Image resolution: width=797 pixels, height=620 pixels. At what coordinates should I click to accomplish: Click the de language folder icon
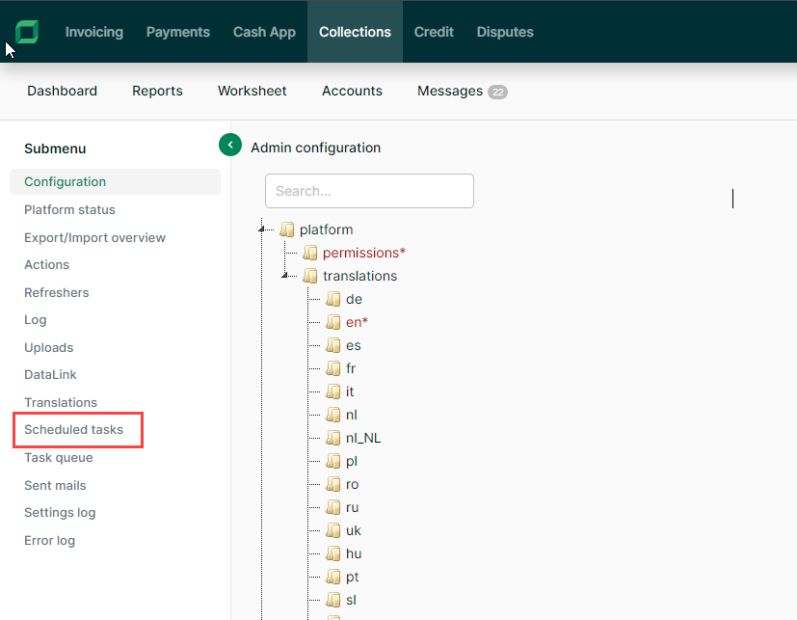(333, 299)
